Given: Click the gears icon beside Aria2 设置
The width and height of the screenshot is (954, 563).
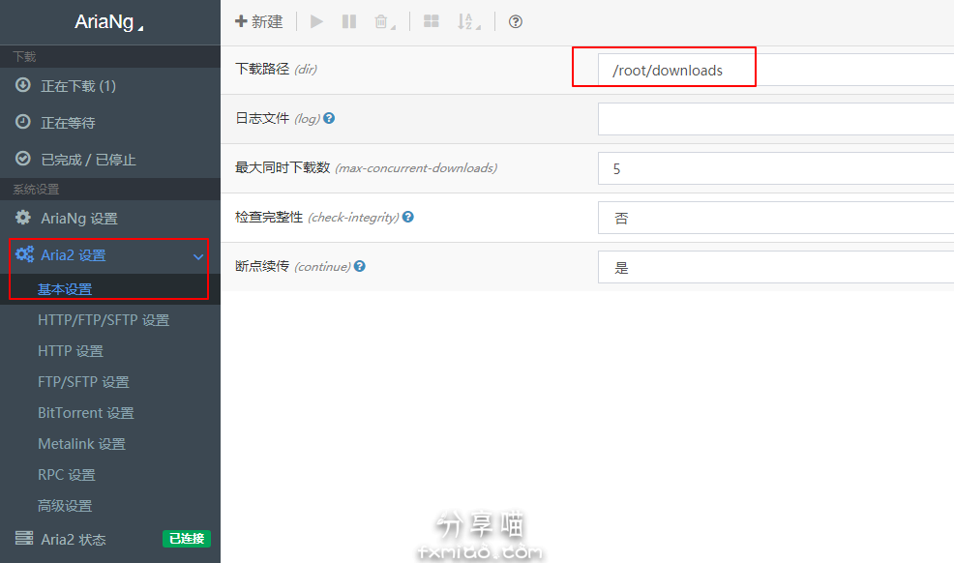Looking at the screenshot, I should [24, 254].
